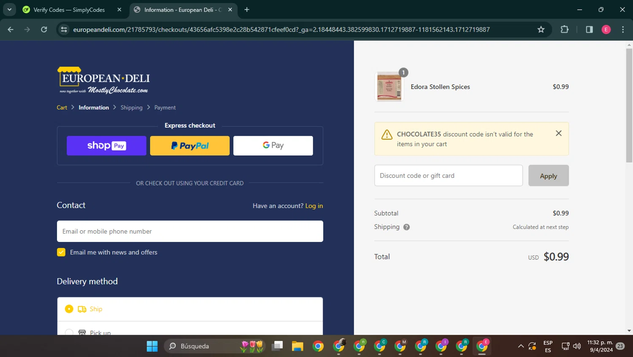Open the tab search dropdown arrow
Image resolution: width=633 pixels, height=357 pixels.
coord(9,9)
